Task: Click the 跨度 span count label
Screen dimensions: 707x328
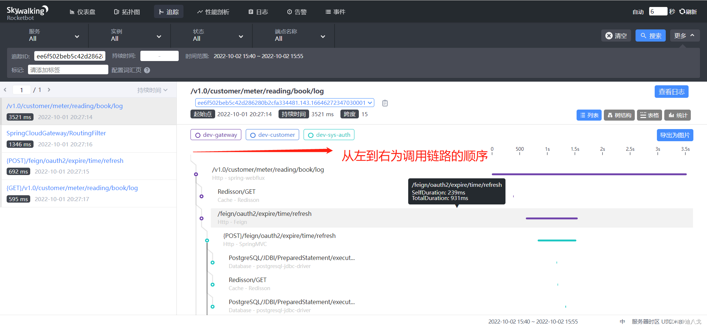Action: click(350, 114)
